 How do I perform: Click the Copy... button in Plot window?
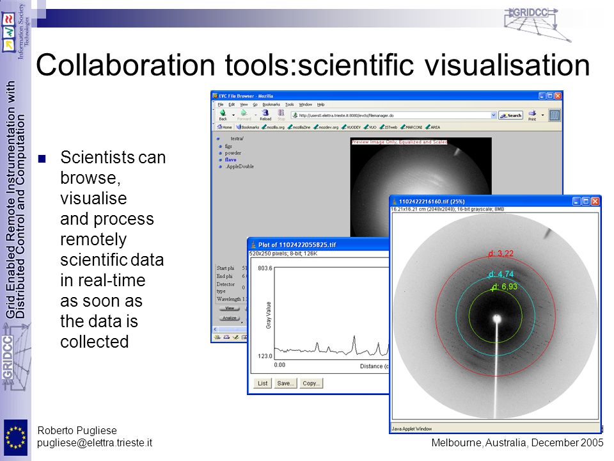pyautogui.click(x=311, y=384)
